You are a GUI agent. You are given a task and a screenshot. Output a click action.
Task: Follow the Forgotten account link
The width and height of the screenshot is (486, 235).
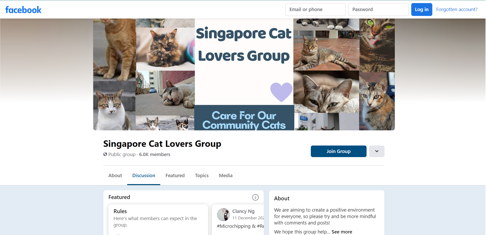coord(457,10)
